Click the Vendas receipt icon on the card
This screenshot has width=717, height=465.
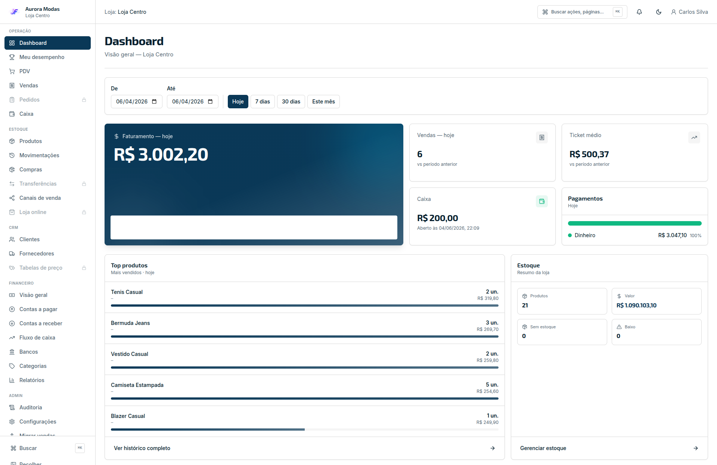tap(542, 137)
